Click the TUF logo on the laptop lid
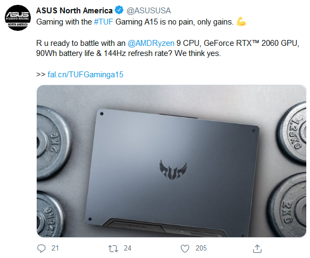This screenshot has width=310, height=258. [173, 170]
